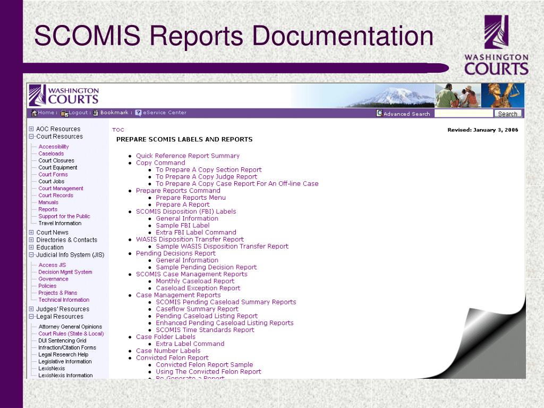544x408 pixels.
Task: Open Using The Convicted Felon Report link
Action: pyautogui.click(x=208, y=371)
